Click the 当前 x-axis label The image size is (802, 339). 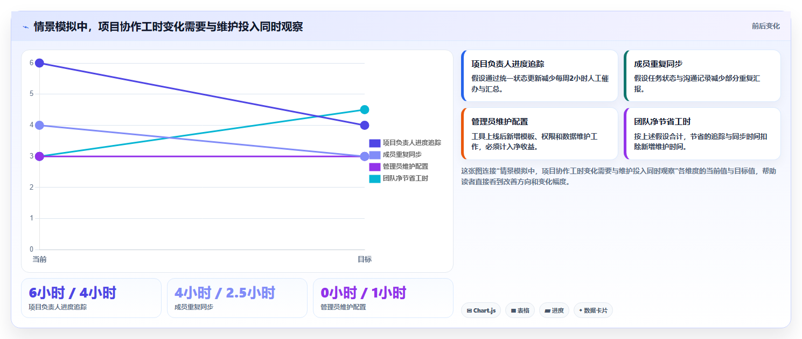coord(39,260)
